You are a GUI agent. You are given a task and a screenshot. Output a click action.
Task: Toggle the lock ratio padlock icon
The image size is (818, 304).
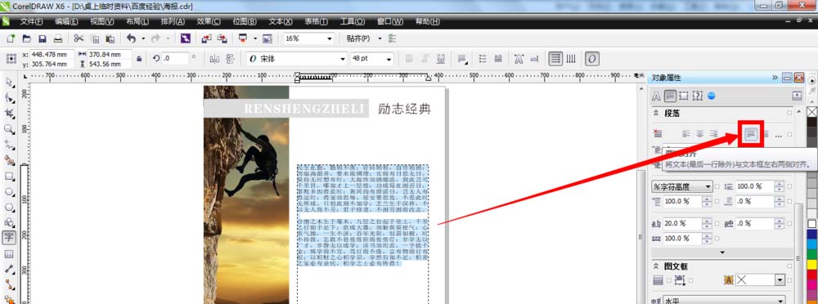tap(139, 59)
